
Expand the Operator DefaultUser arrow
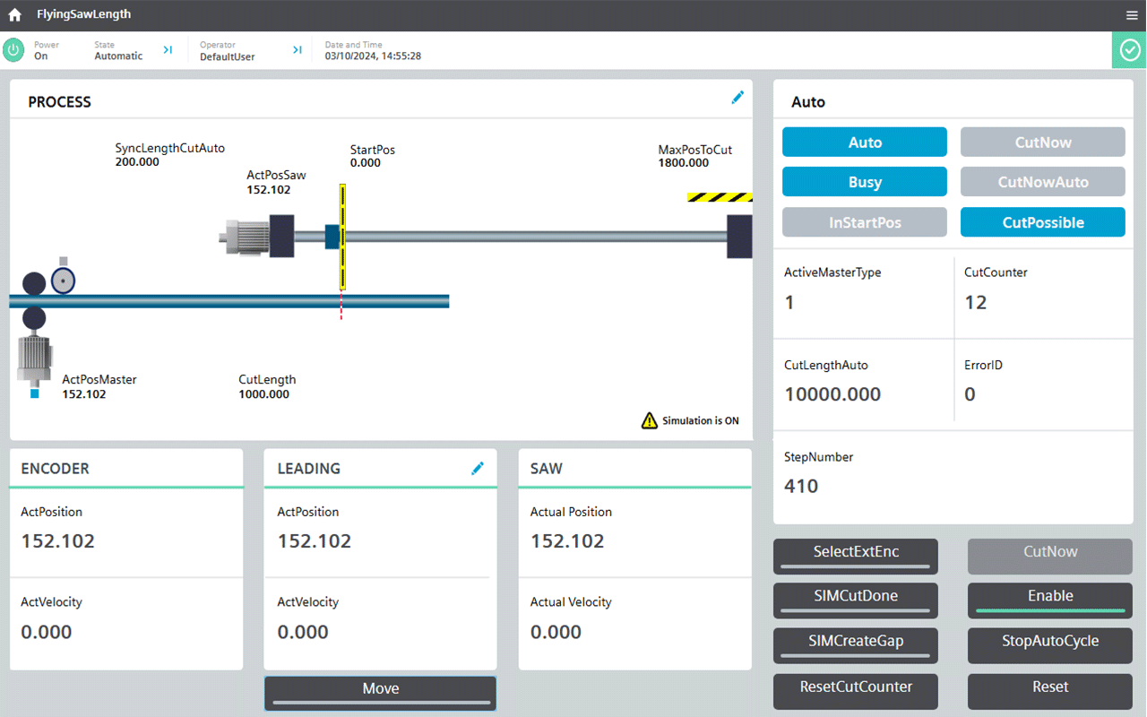pyautogui.click(x=298, y=50)
